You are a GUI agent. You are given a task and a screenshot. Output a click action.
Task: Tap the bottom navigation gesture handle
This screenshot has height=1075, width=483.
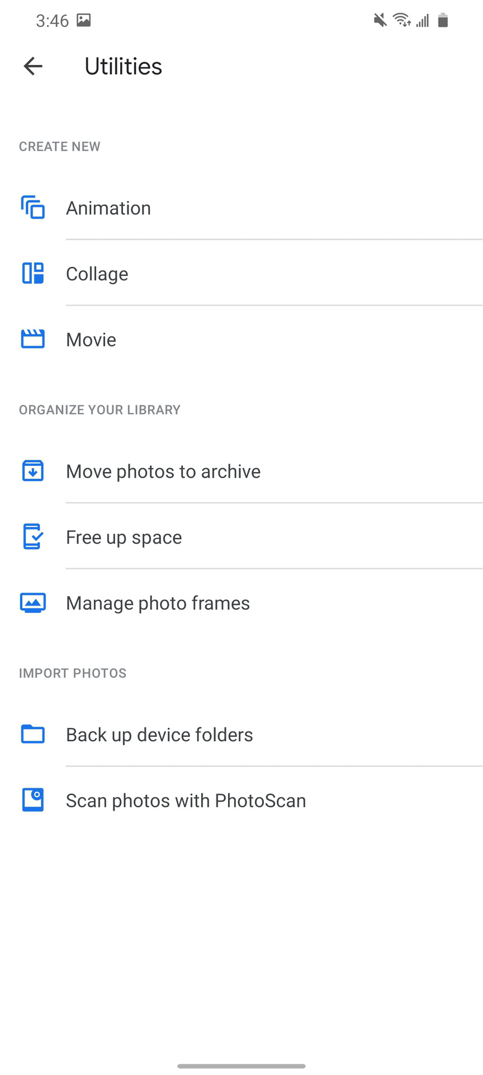coord(241,1066)
